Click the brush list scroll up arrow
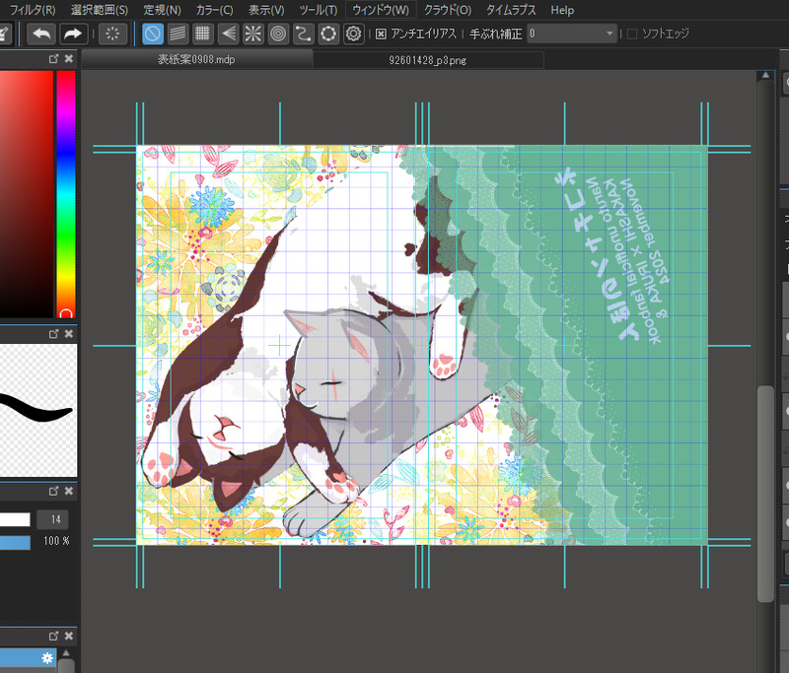 coord(66,653)
